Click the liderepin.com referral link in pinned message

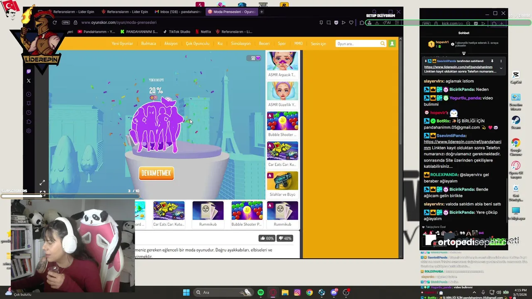click(x=458, y=67)
